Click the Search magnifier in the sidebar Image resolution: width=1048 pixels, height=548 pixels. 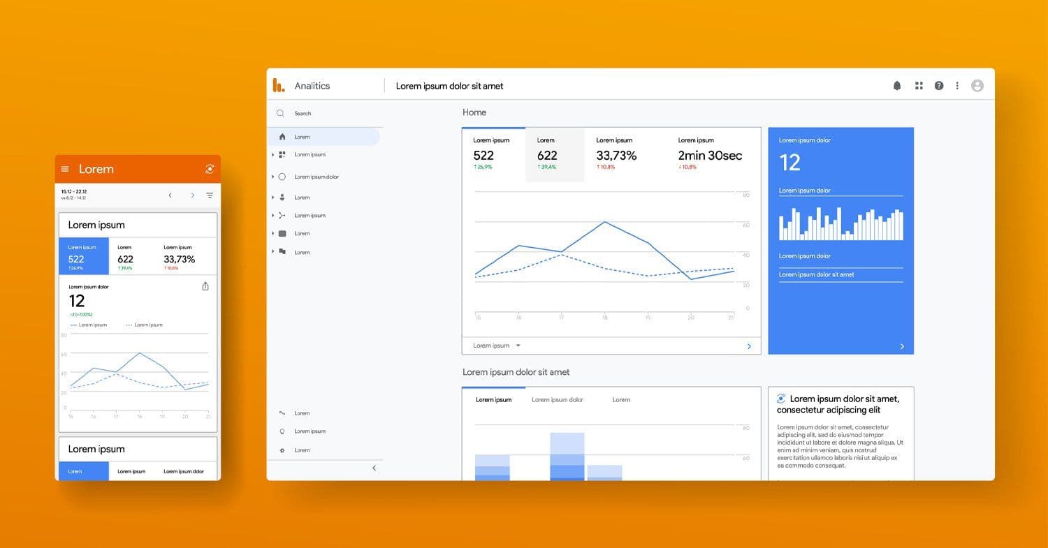coord(279,113)
